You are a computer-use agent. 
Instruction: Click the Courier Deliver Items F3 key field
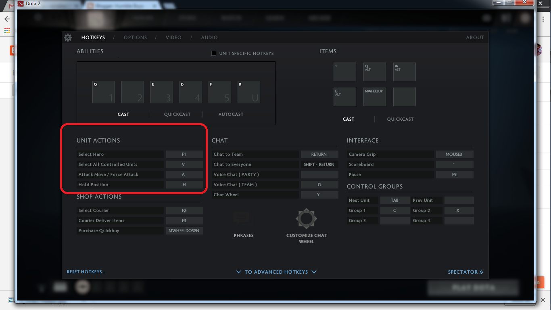click(184, 220)
